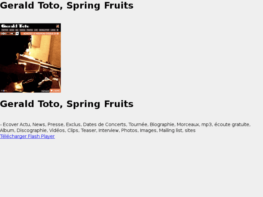Image resolution: width=263 pixels, height=197 pixels.
Task: Click the white arrow button beside volume
Action: (x=17, y=34)
